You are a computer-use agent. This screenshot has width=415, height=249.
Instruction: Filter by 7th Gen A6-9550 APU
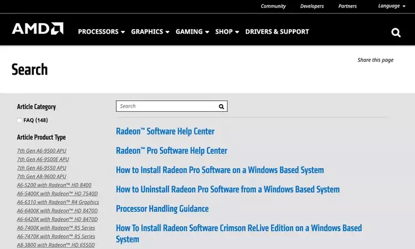coord(41,168)
